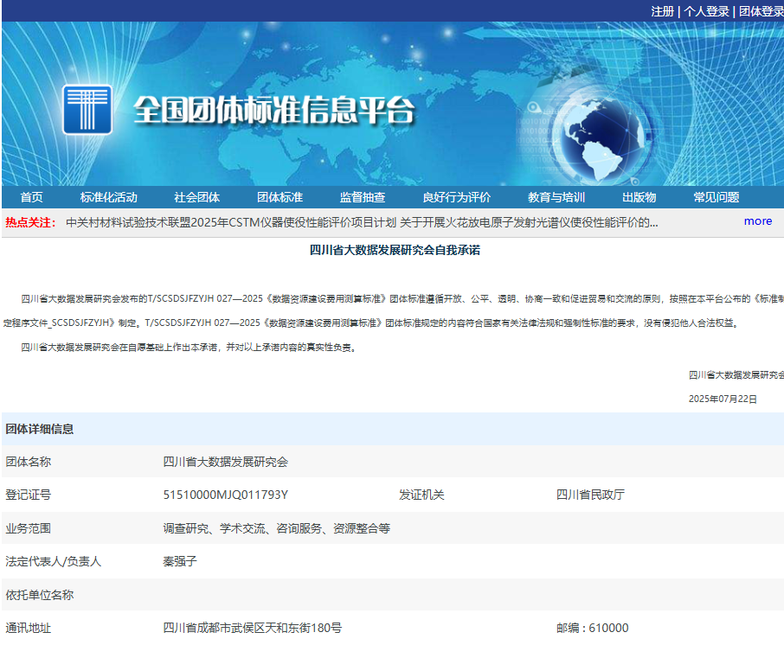Click registration number 51510000MJQ011793Y
This screenshot has height=658, width=784.
(226, 495)
